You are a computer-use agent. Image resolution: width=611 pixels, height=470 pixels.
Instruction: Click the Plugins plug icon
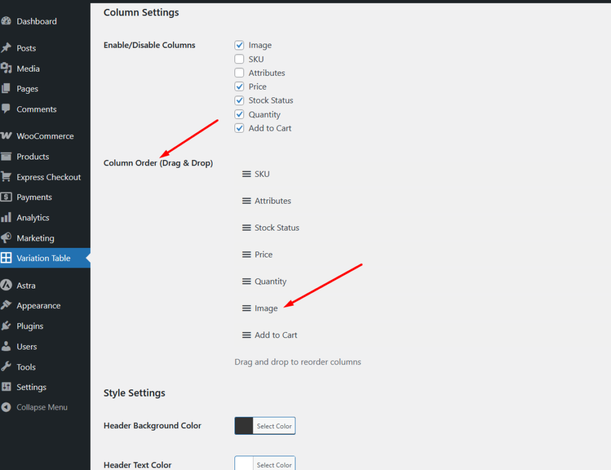6,326
